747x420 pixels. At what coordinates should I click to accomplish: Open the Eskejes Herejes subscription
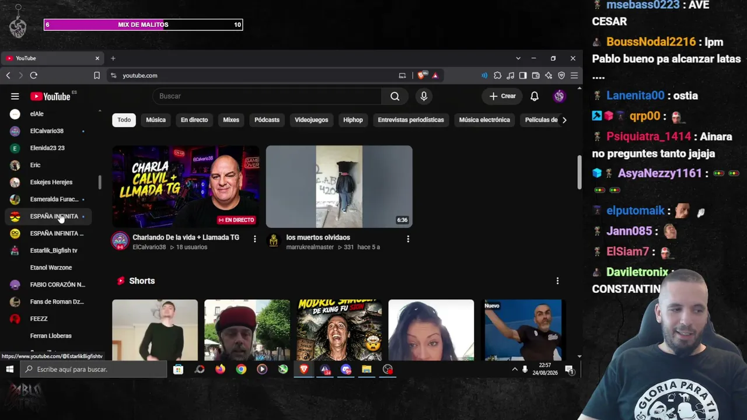pos(48,182)
